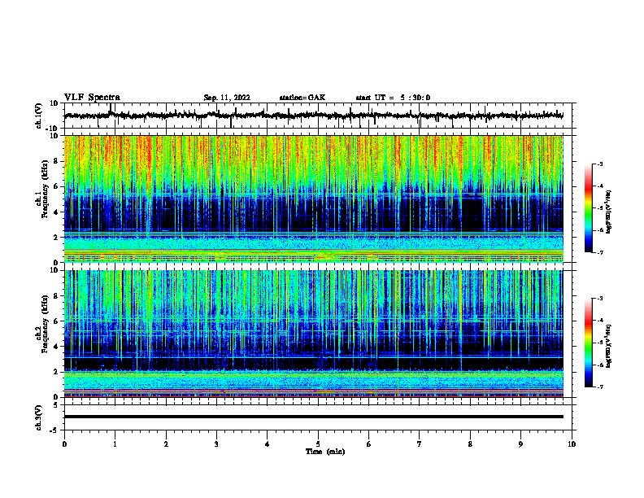Click the "2" kHz tick on ch.2 axis
This screenshot has height=498, width=644.
pos(56,371)
